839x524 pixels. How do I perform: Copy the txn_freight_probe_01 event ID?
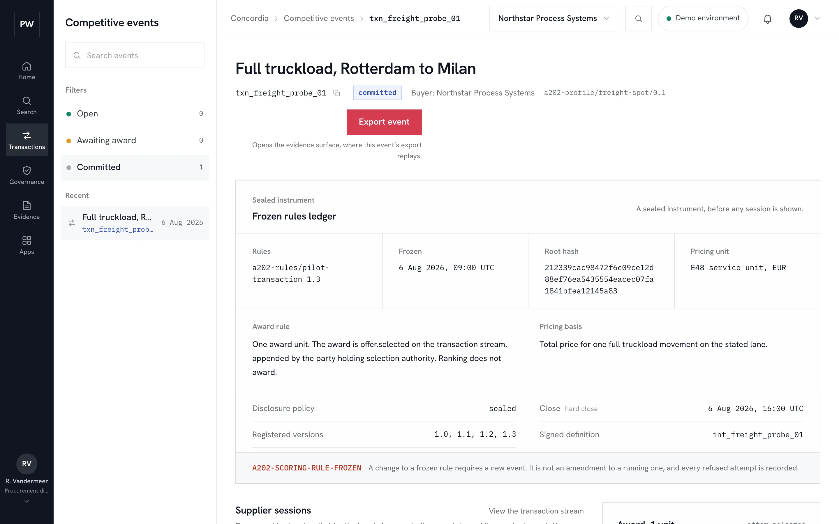pos(337,93)
